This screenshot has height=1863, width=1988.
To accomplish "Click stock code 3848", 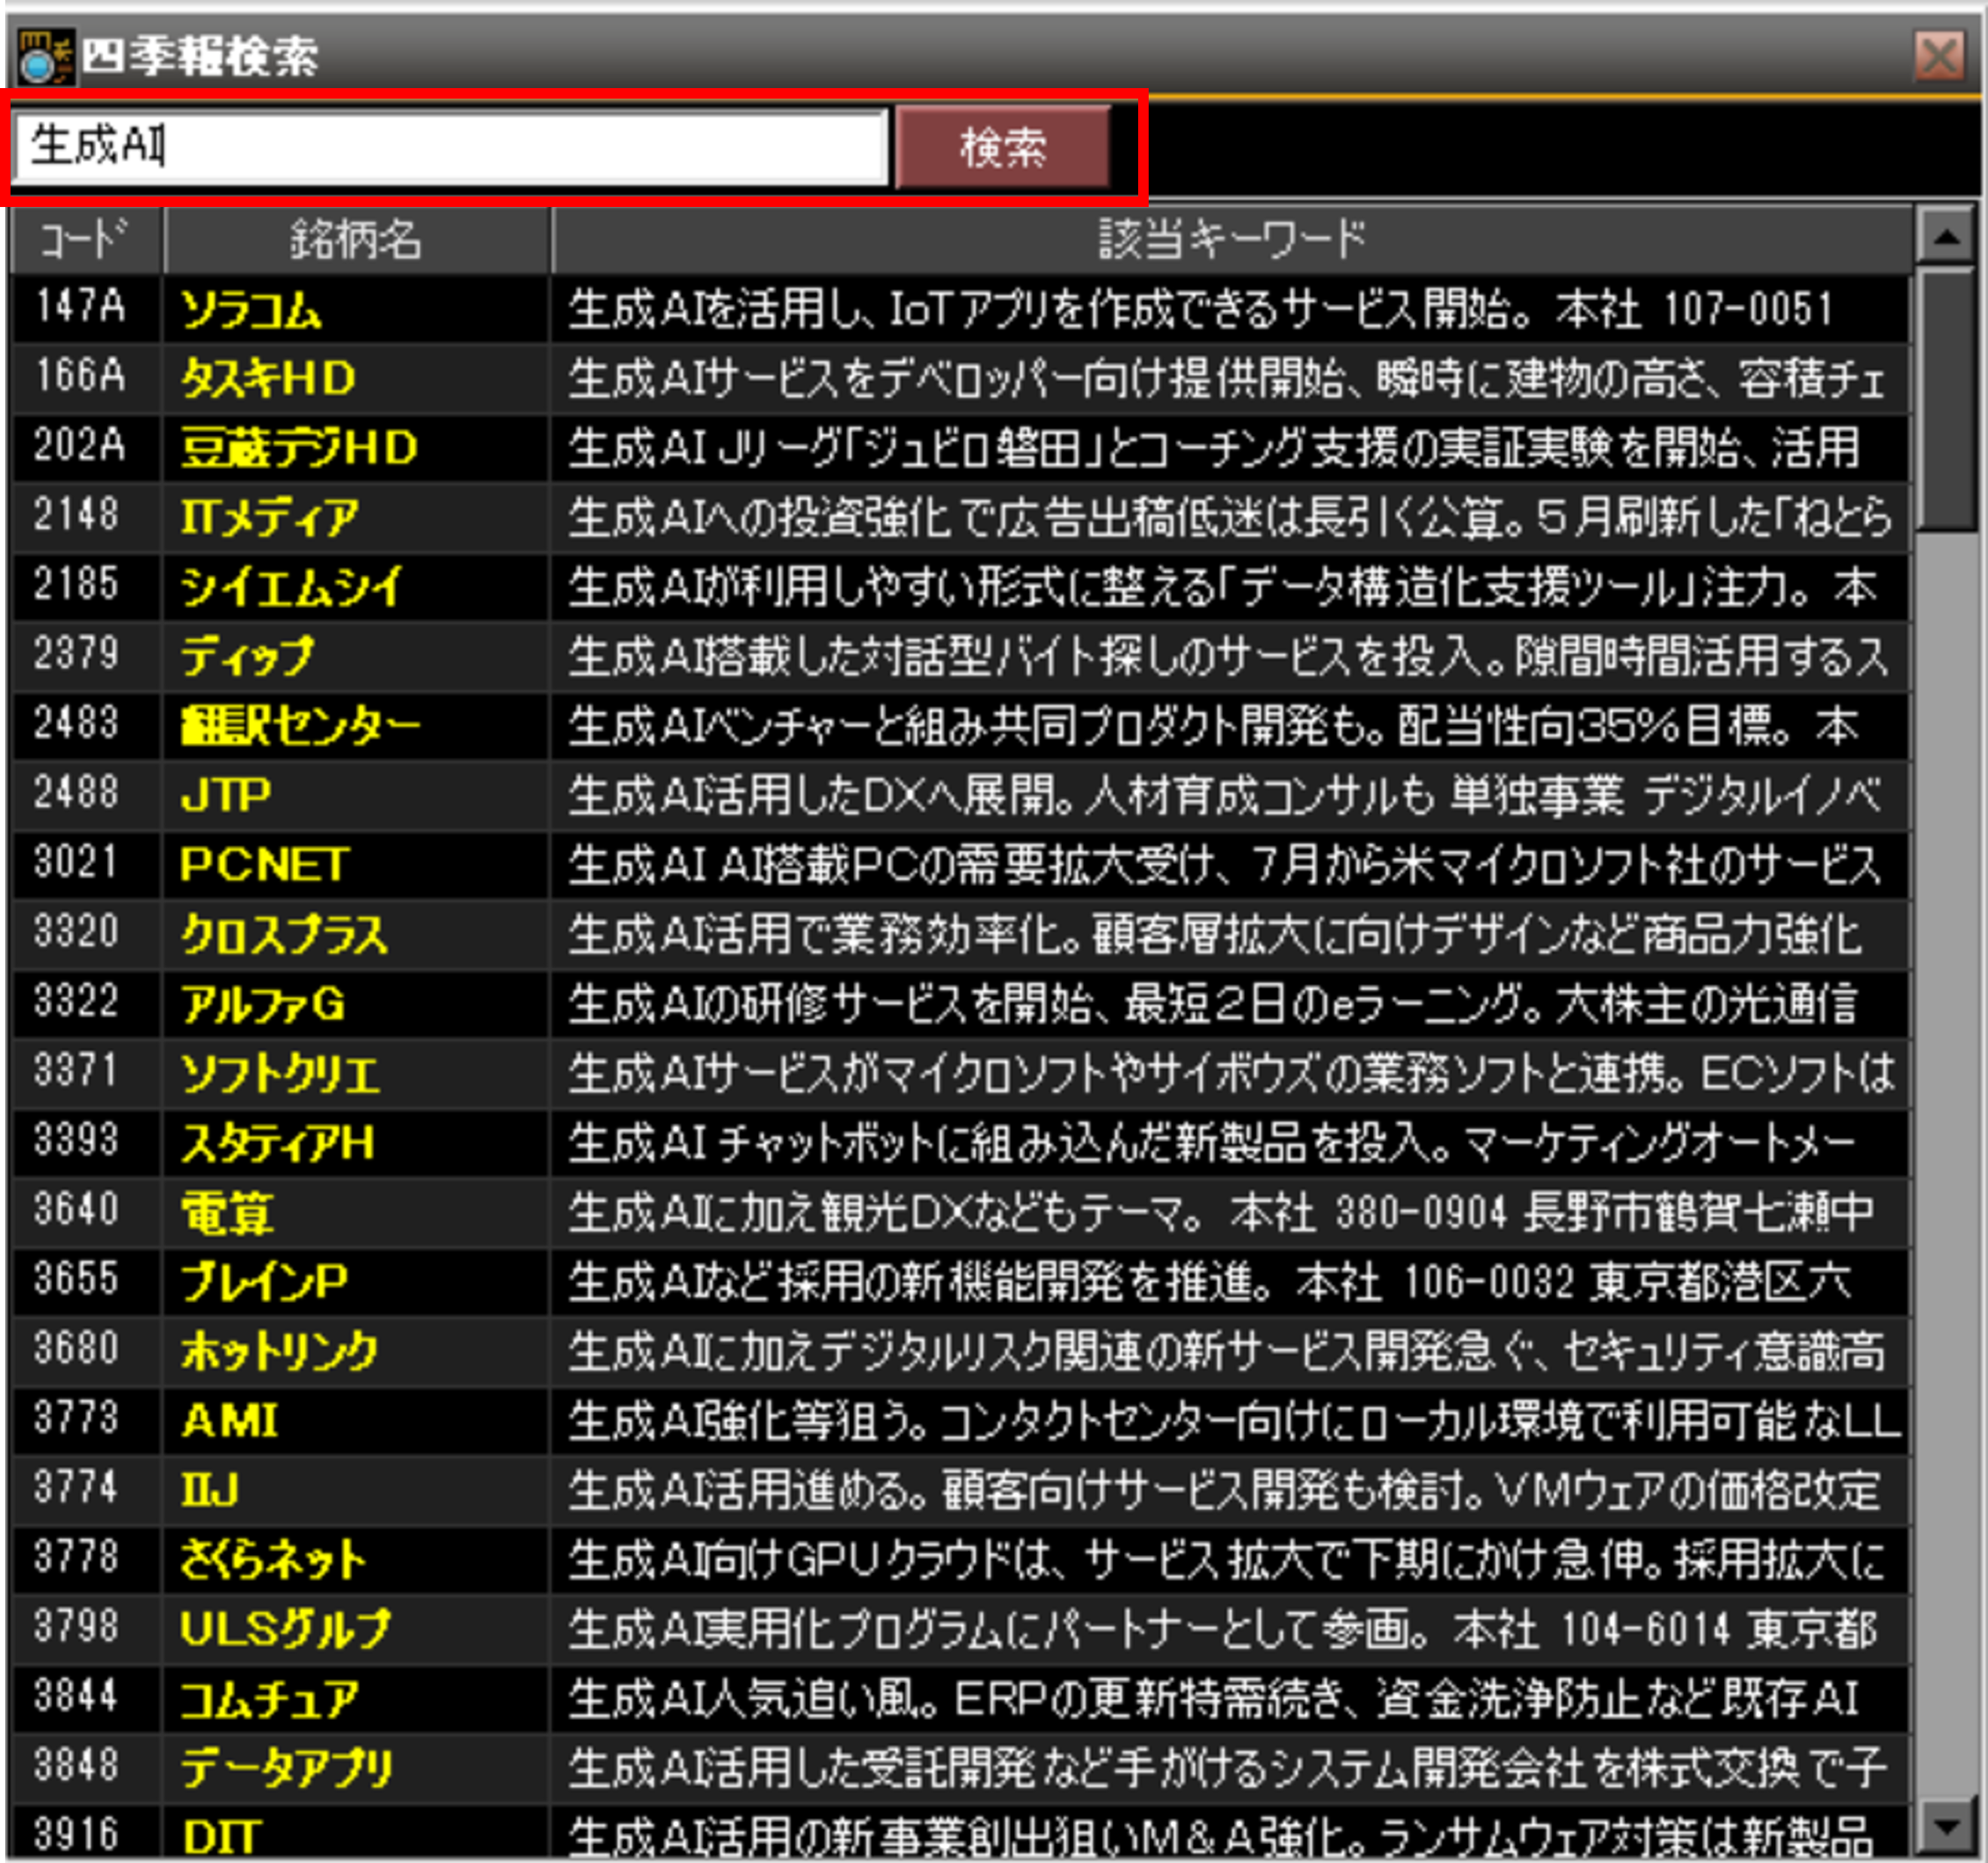I will click(76, 1766).
